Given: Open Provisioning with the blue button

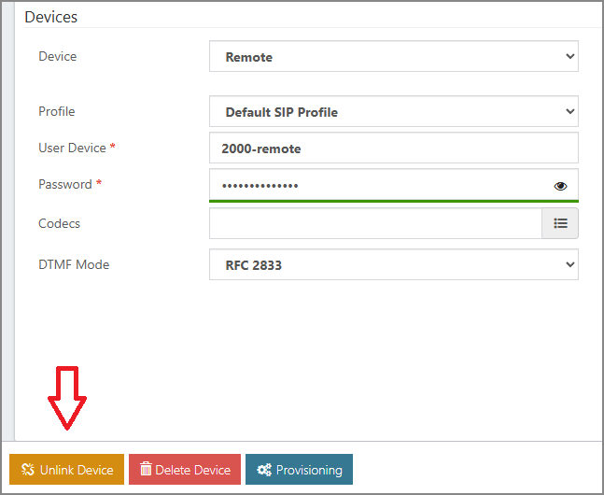Looking at the screenshot, I should pyautogui.click(x=299, y=469).
